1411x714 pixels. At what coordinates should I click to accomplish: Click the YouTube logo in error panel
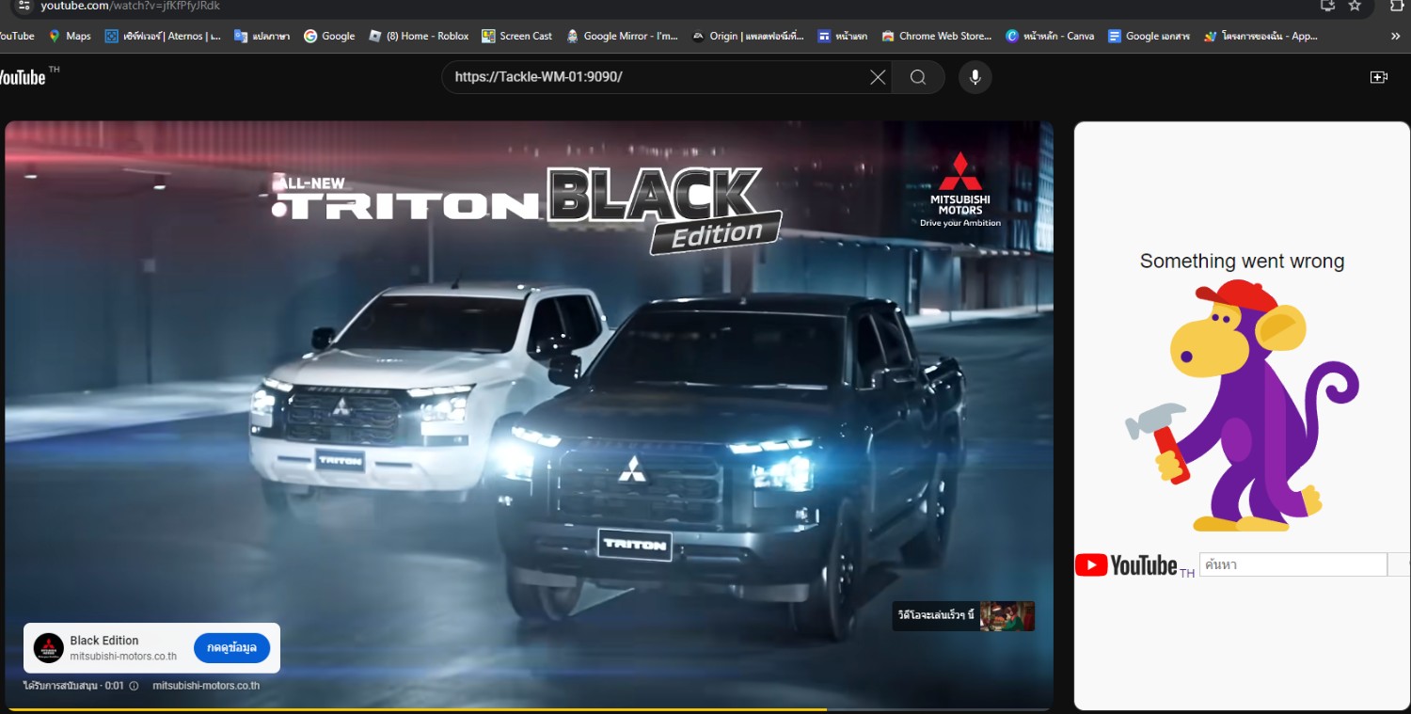click(1126, 564)
